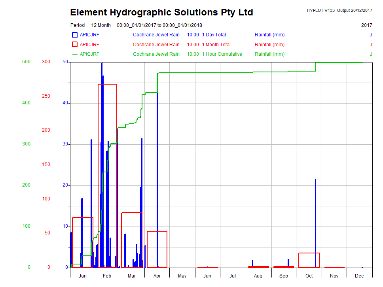
Task: Click the HYPLOT V133 output date text
Action: click(339, 11)
